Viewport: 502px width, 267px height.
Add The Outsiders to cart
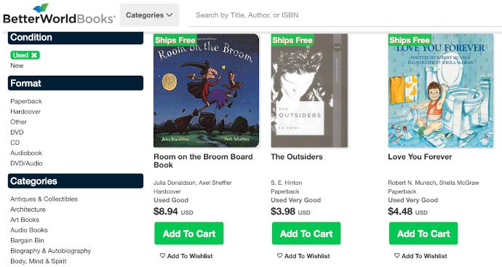(306, 234)
